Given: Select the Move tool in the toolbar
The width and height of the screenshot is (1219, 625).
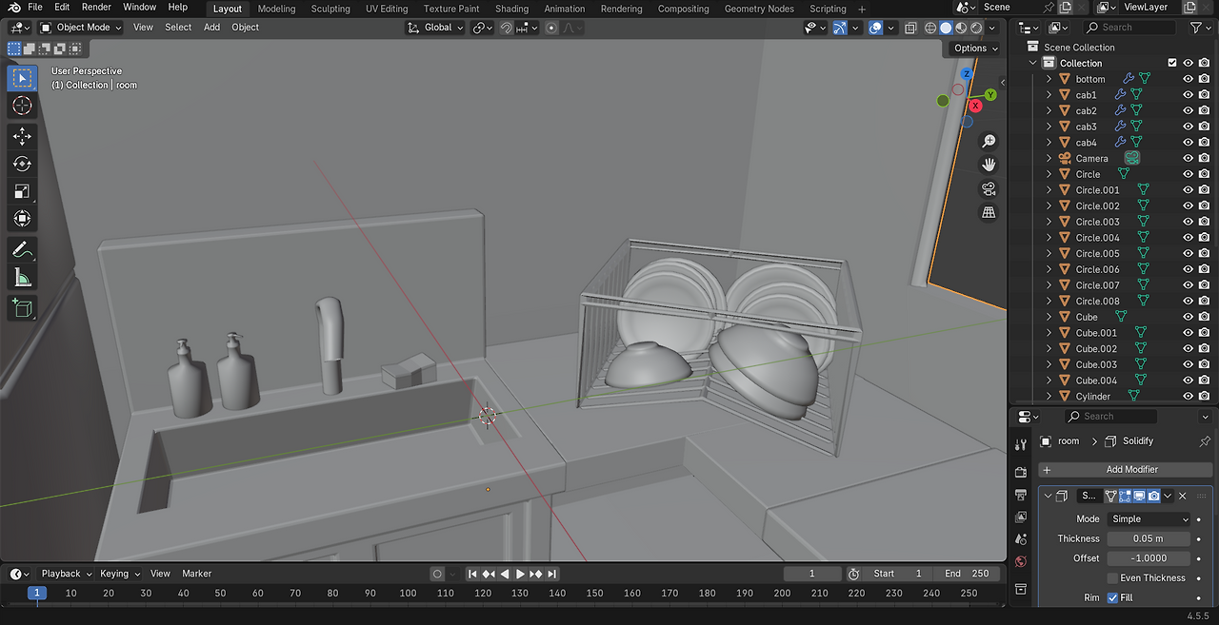Looking at the screenshot, I should [22, 136].
